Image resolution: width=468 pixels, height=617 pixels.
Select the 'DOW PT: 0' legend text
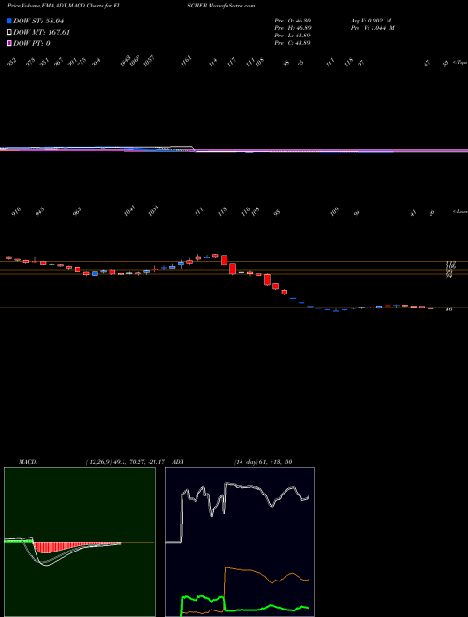point(32,43)
